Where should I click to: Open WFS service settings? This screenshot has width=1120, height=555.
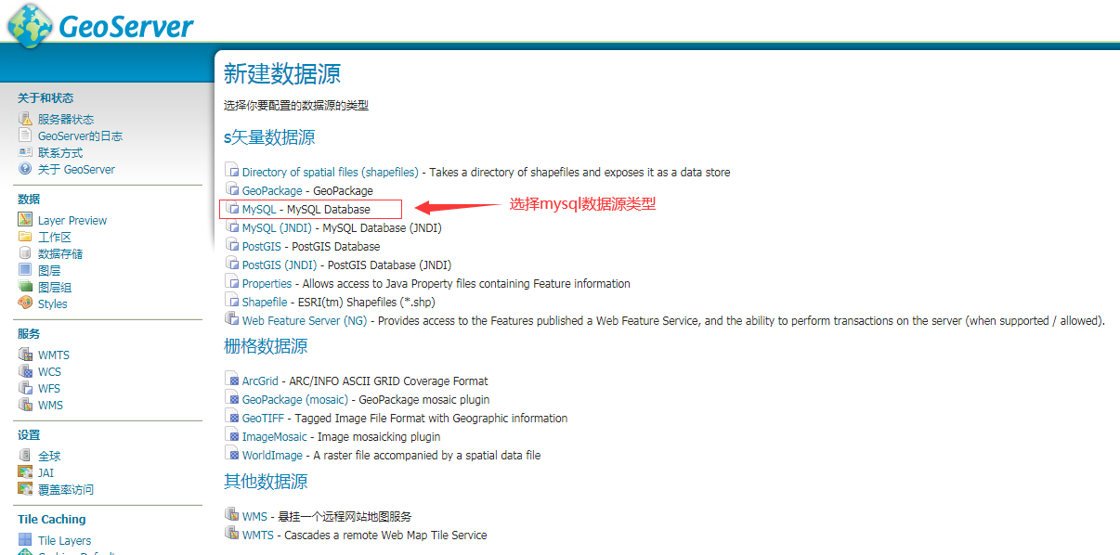(x=49, y=388)
